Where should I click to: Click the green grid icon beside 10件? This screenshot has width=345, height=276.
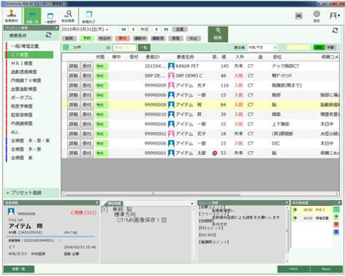pos(66,47)
